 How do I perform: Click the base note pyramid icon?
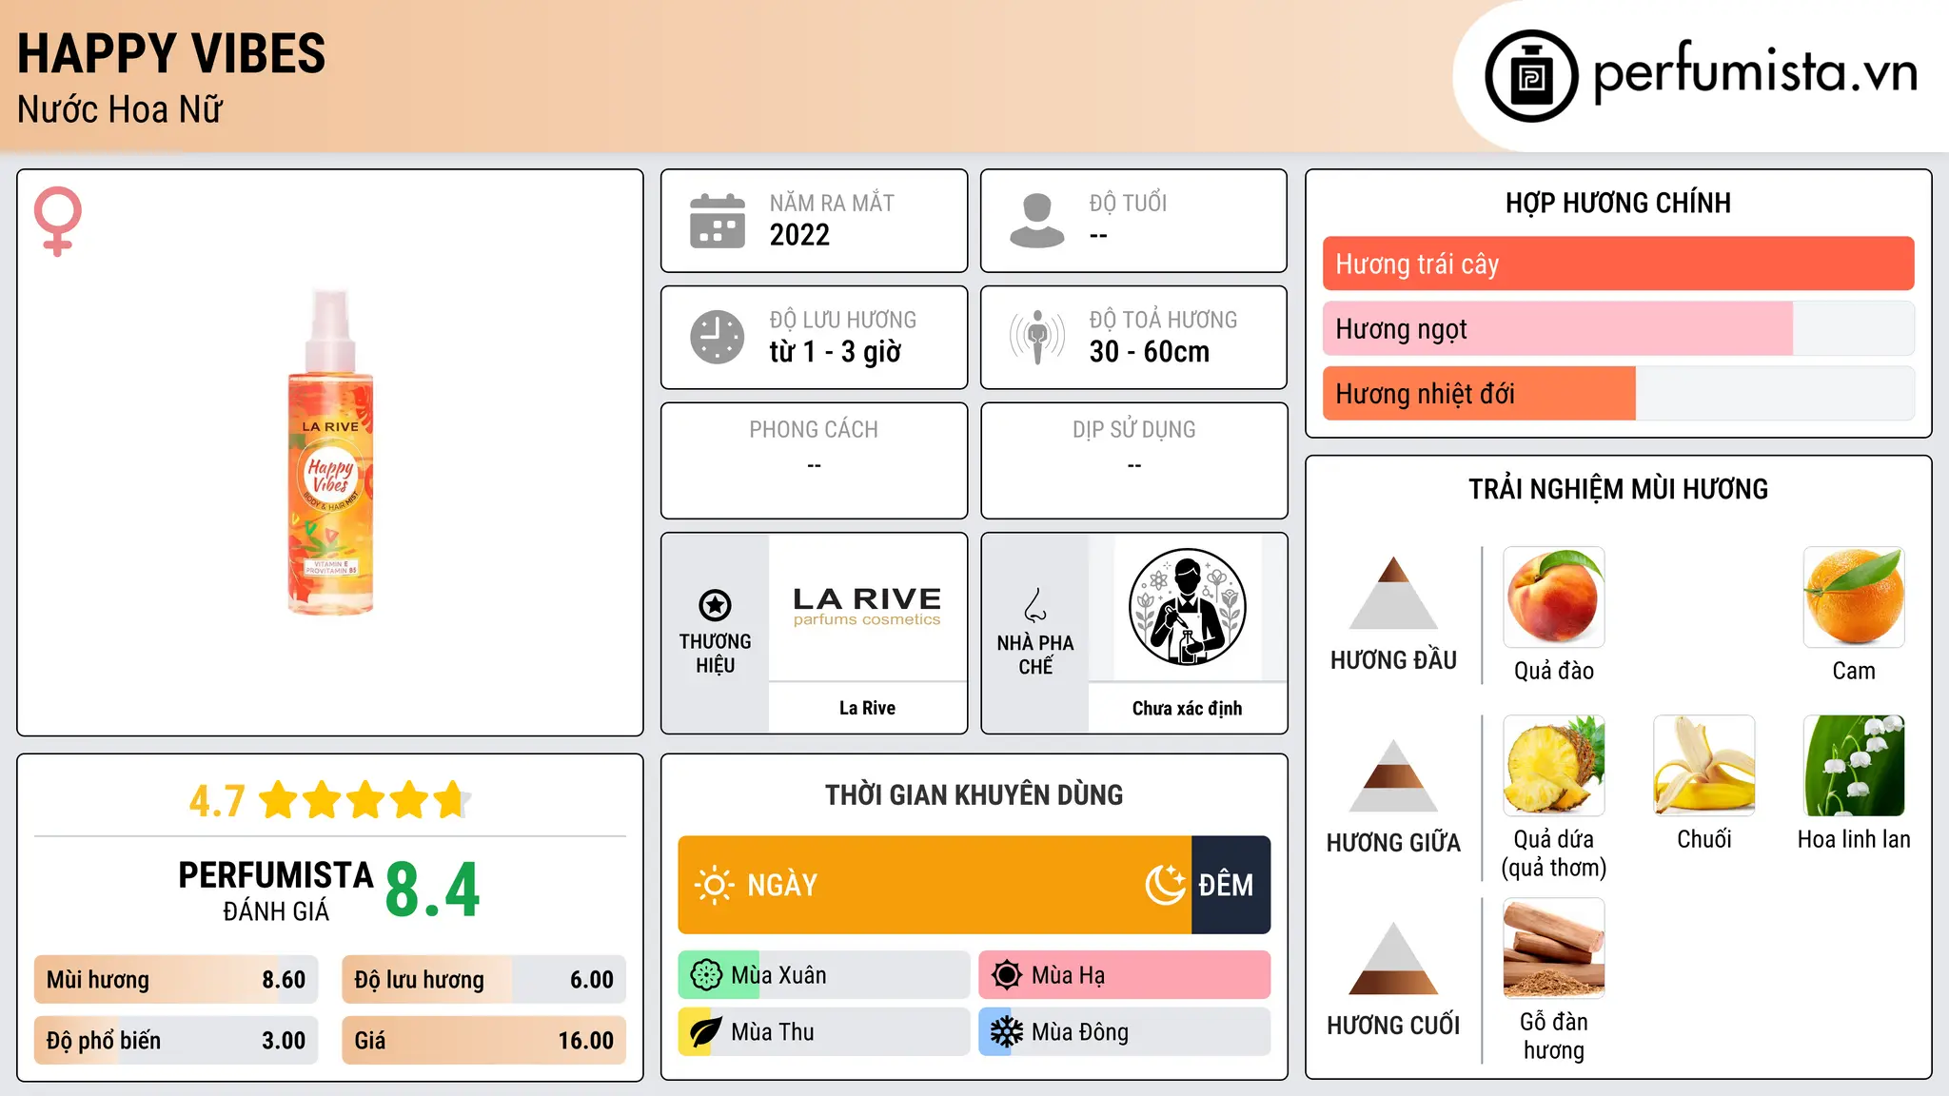pyautogui.click(x=1393, y=958)
